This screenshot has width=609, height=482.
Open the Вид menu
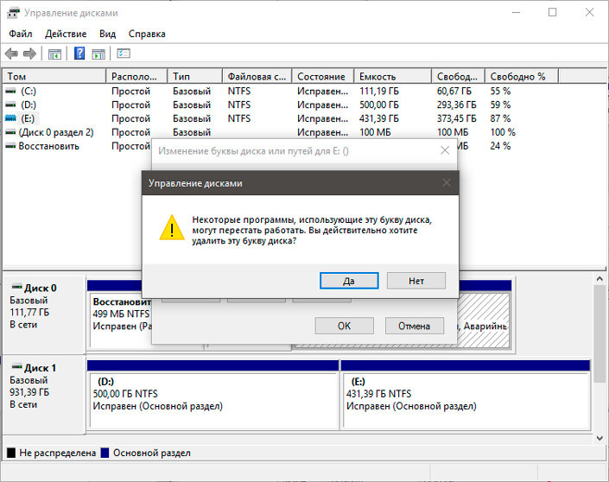coord(108,34)
